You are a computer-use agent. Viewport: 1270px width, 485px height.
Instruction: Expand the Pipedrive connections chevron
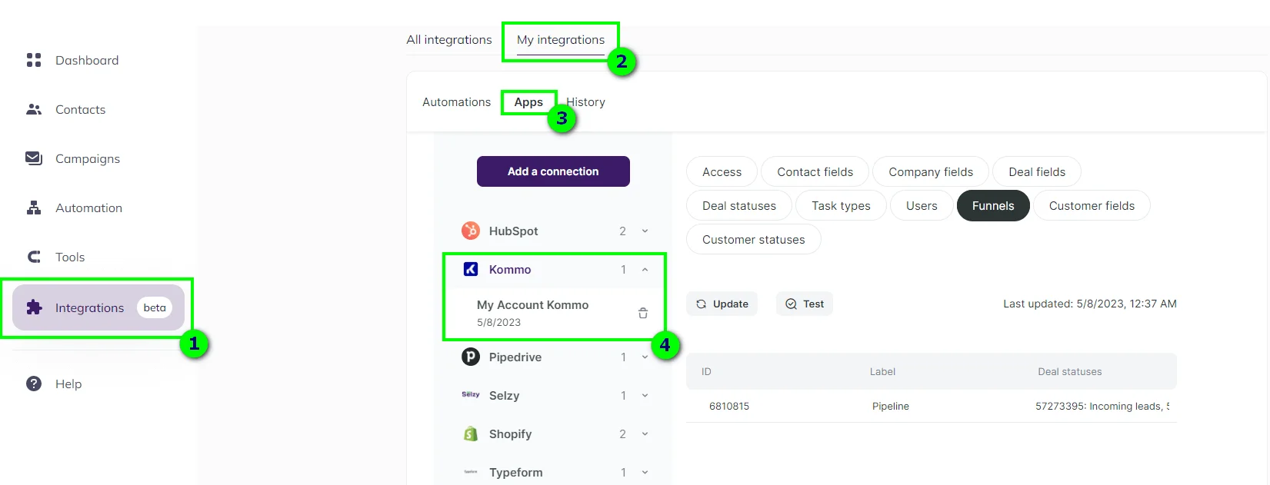coord(645,357)
